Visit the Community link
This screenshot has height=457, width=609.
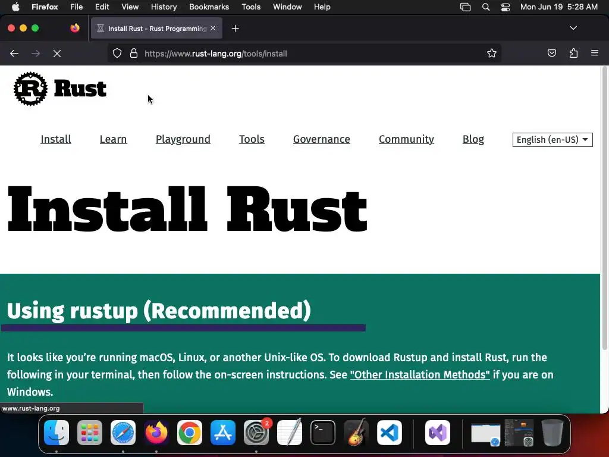[406, 139]
